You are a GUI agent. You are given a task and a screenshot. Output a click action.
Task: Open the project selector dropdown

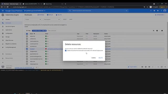pos(35,11)
